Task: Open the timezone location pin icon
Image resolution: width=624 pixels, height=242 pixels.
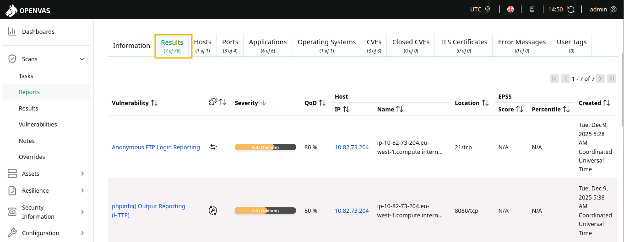Action: (488, 9)
